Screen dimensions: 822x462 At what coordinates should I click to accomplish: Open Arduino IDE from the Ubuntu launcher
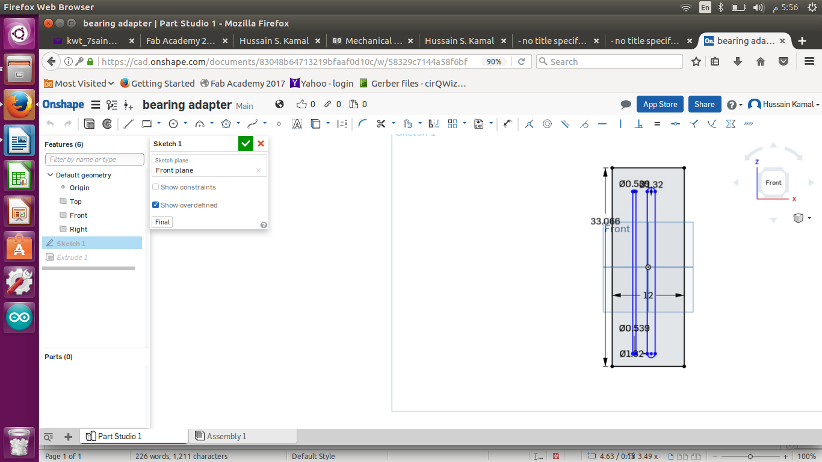[19, 317]
